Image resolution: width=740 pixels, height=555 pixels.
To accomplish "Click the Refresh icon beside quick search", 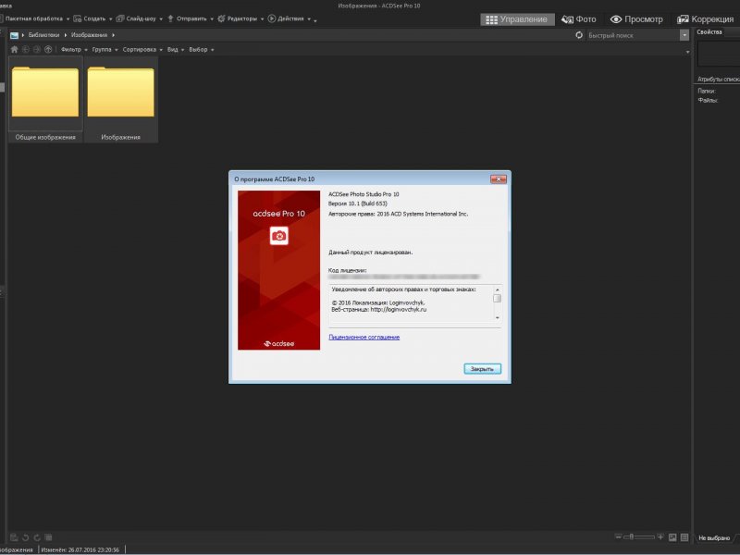I will 579,35.
